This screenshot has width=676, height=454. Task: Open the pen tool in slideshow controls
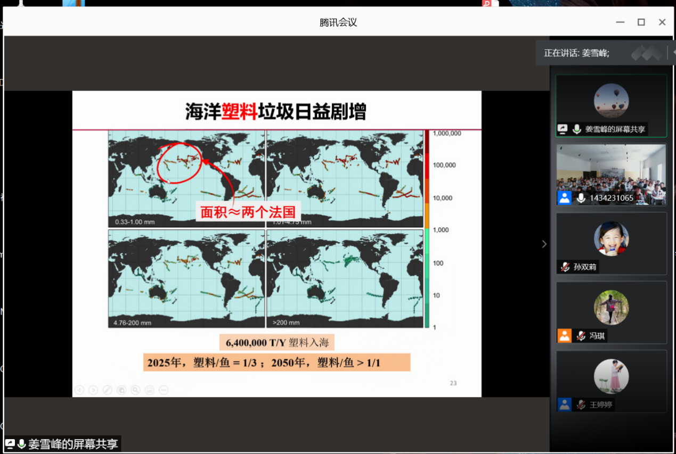tap(107, 390)
